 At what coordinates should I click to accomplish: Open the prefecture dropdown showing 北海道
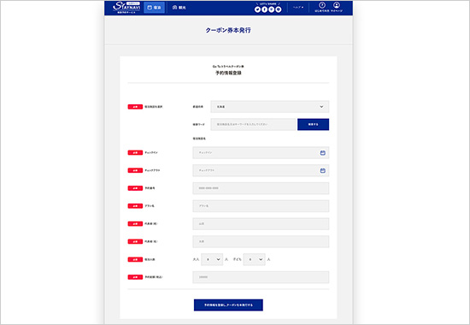[x=270, y=107]
